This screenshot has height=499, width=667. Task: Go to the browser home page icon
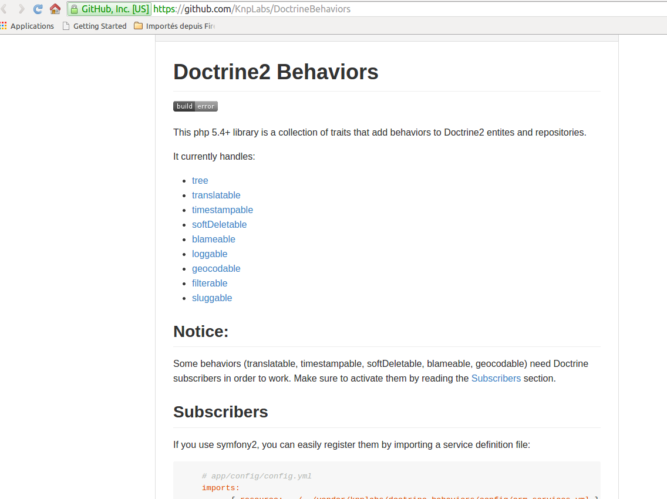[55, 8]
